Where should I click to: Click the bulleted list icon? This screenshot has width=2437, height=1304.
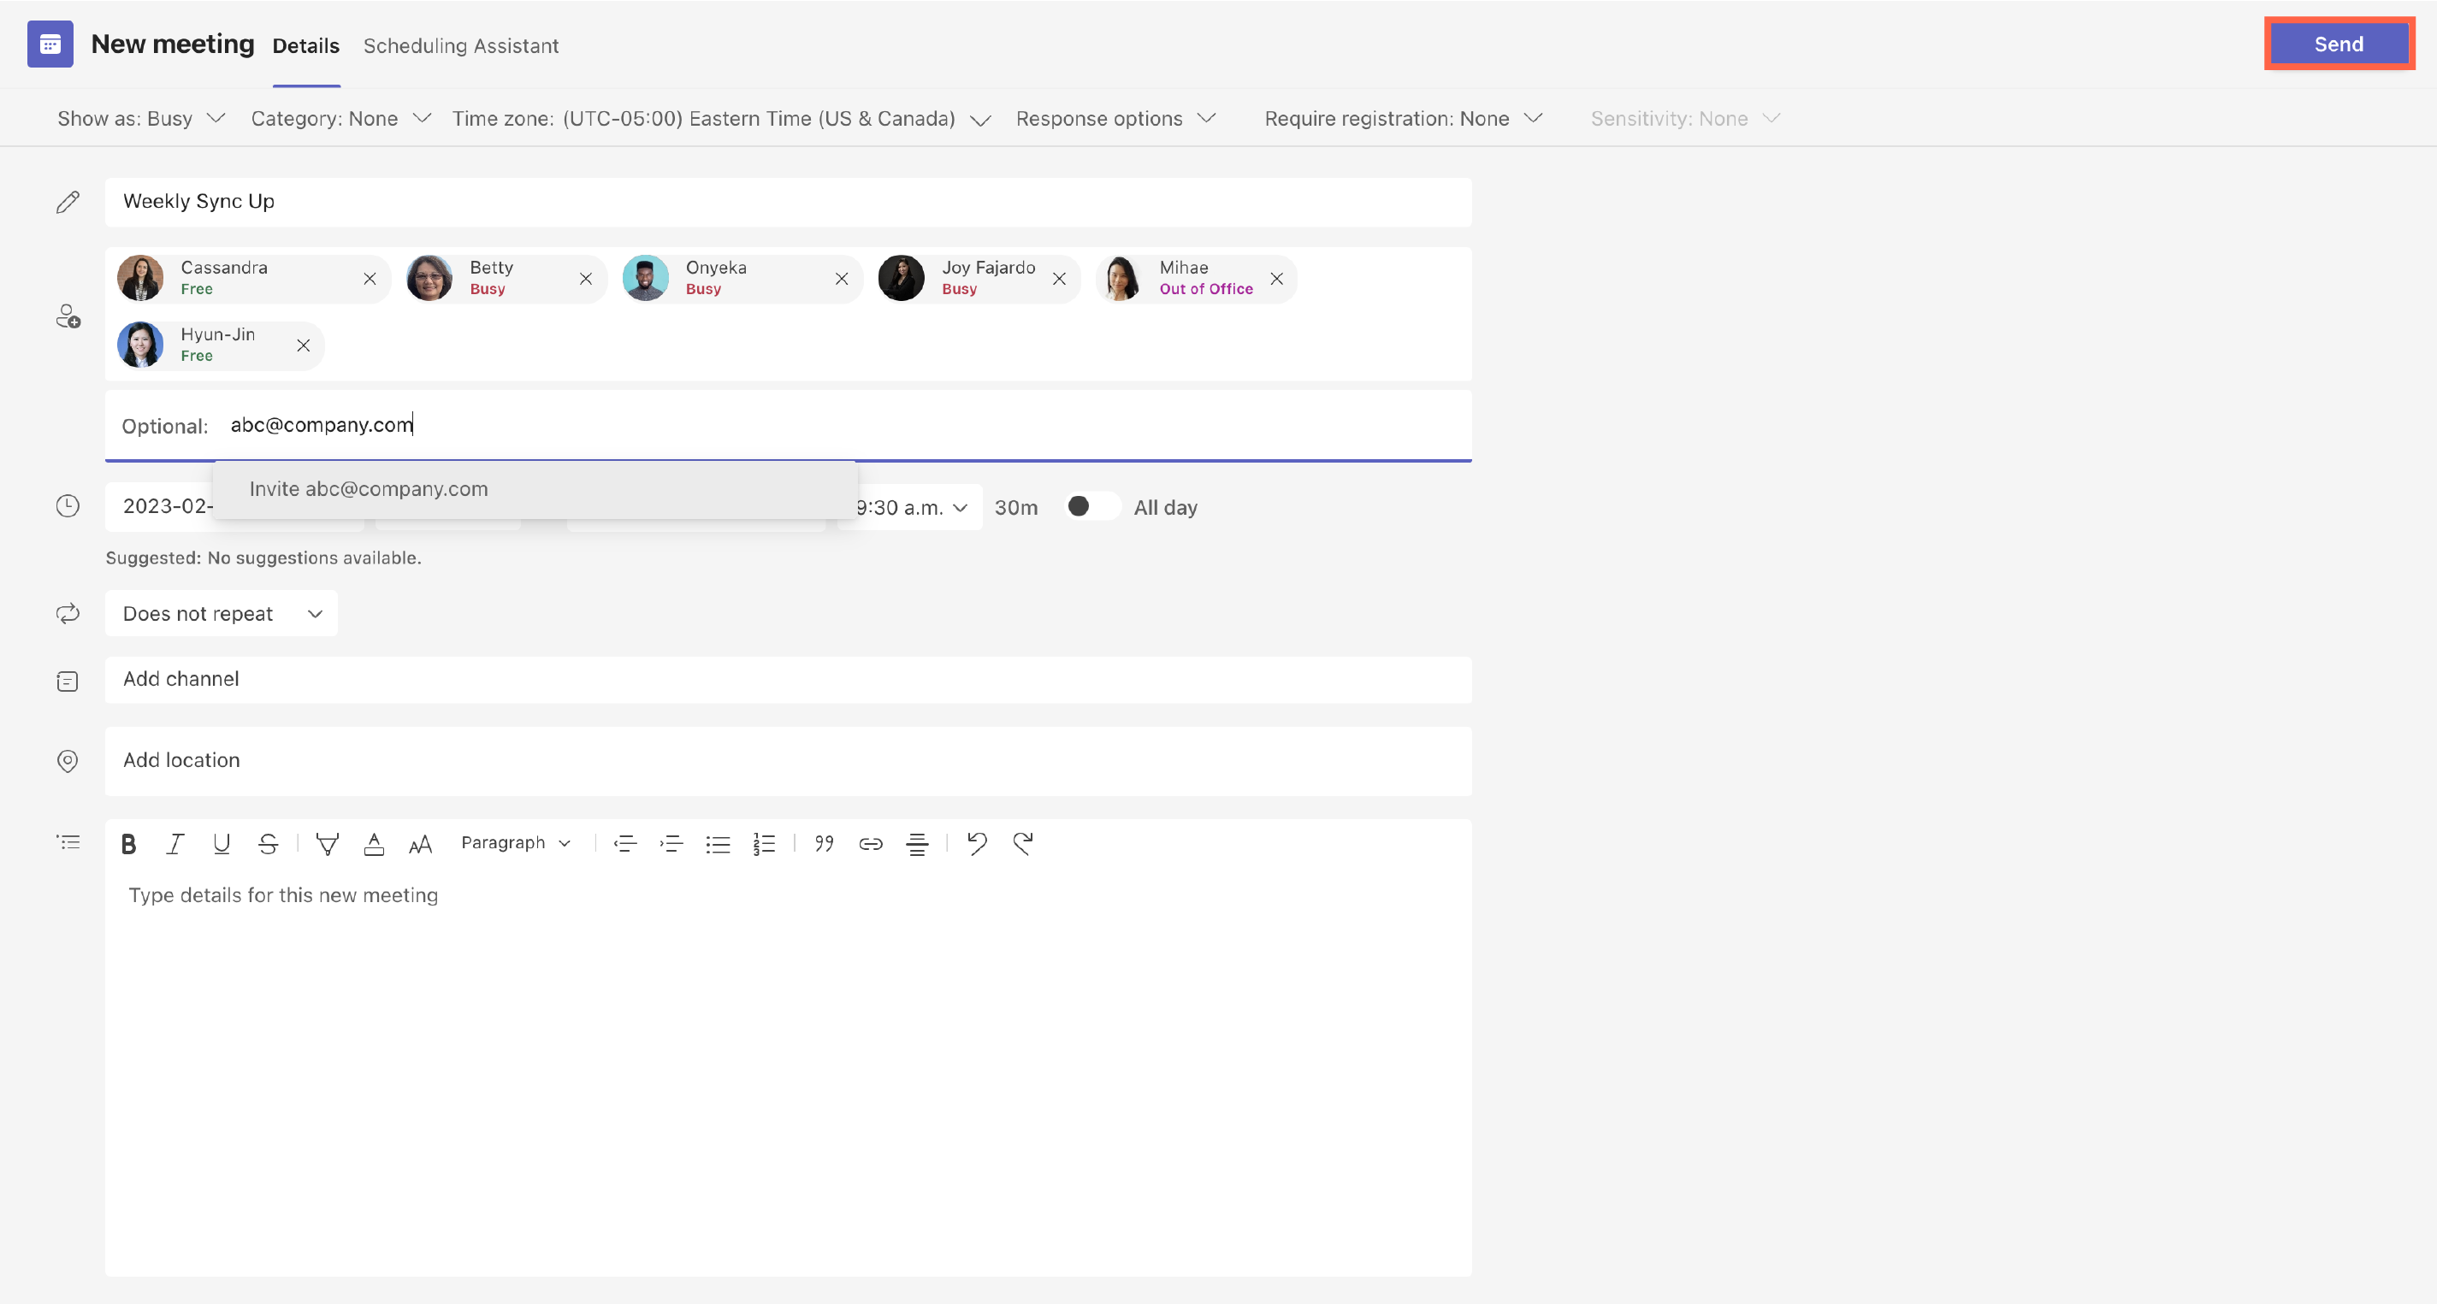717,843
